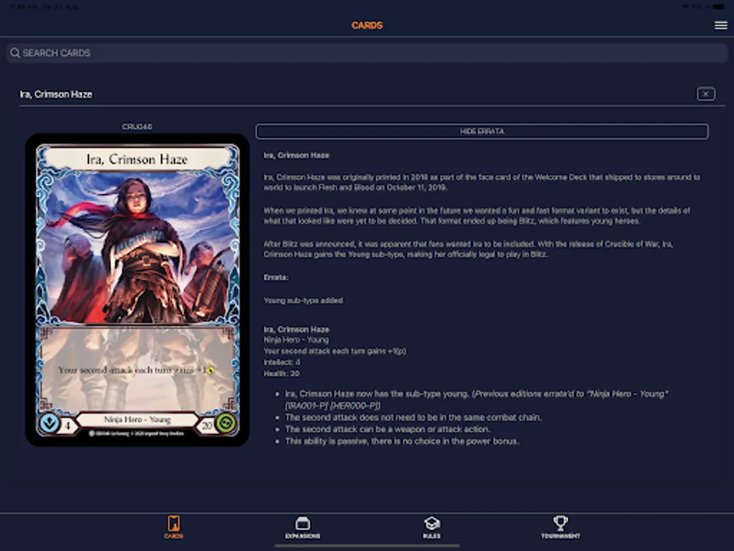Click the bullet about passive ability
The image size is (734, 551).
[402, 441]
